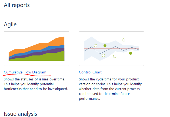
Task: Click the green area in flow diagram
Action: [x=49, y=57]
